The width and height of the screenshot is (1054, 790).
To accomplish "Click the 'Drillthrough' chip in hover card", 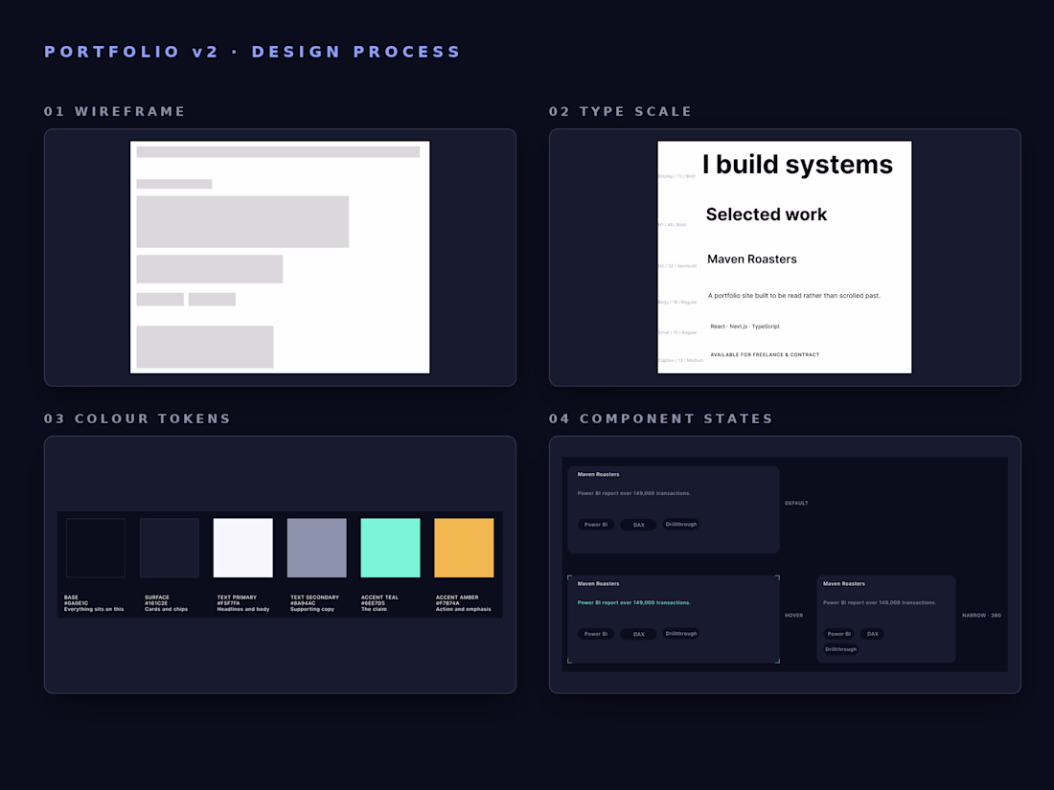I will 681,634.
